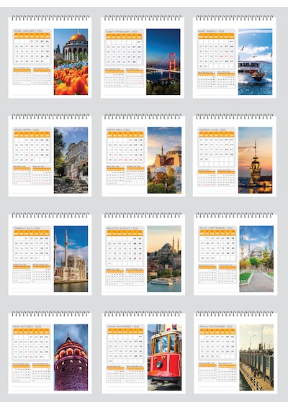This screenshot has height=410, width=288.
Task: Click the large May date grid
Action: click(125, 150)
